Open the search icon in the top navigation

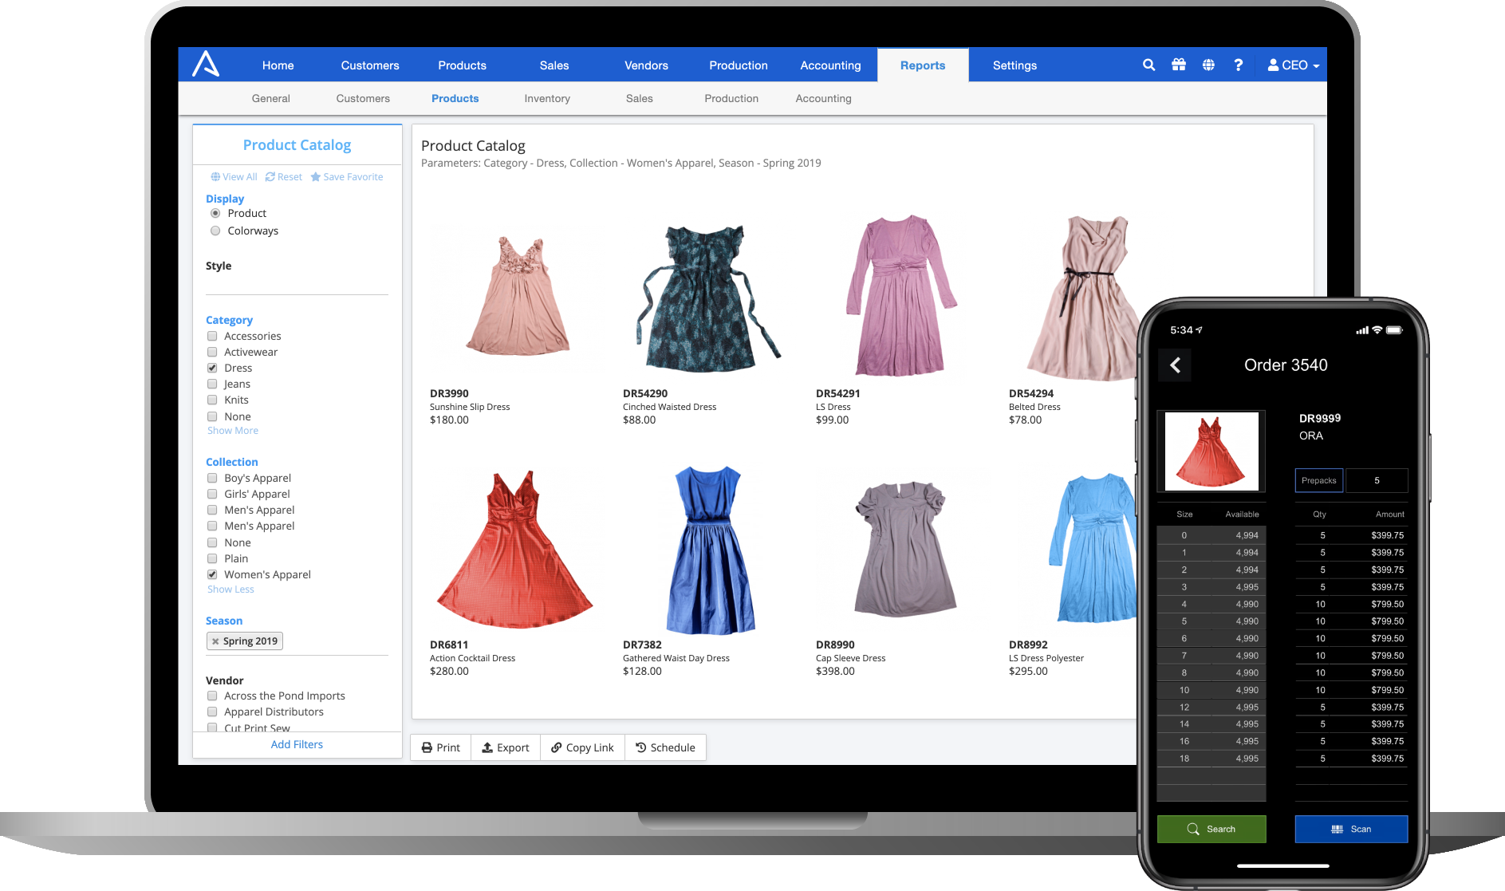(1148, 65)
